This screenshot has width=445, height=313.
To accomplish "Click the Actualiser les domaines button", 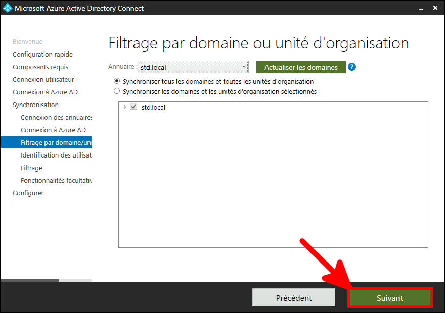I will [301, 67].
